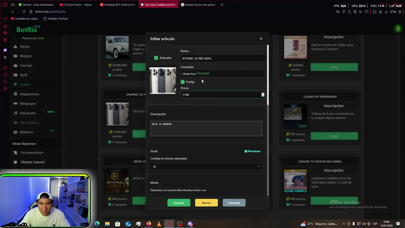Viewport: 405px width, 228px height.
Task: Open history clock in Opera sidebar
Action: [5, 75]
